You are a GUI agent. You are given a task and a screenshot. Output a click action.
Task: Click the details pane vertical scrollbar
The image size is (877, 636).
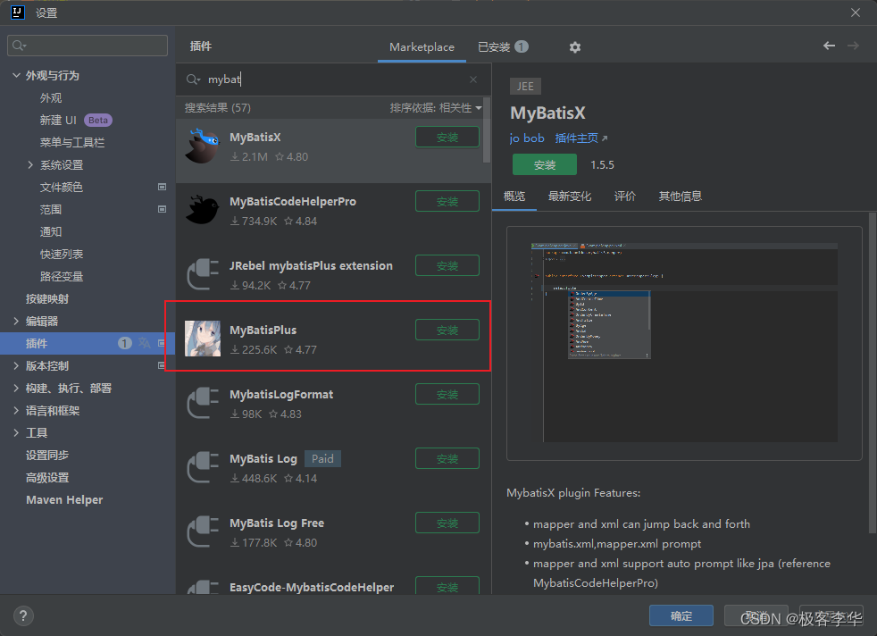point(872,372)
